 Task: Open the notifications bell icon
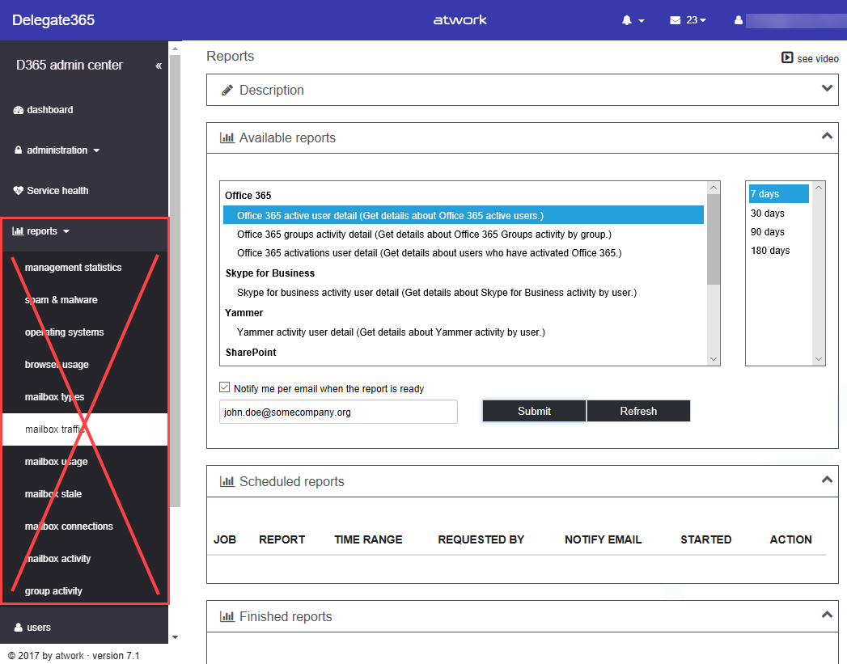627,20
